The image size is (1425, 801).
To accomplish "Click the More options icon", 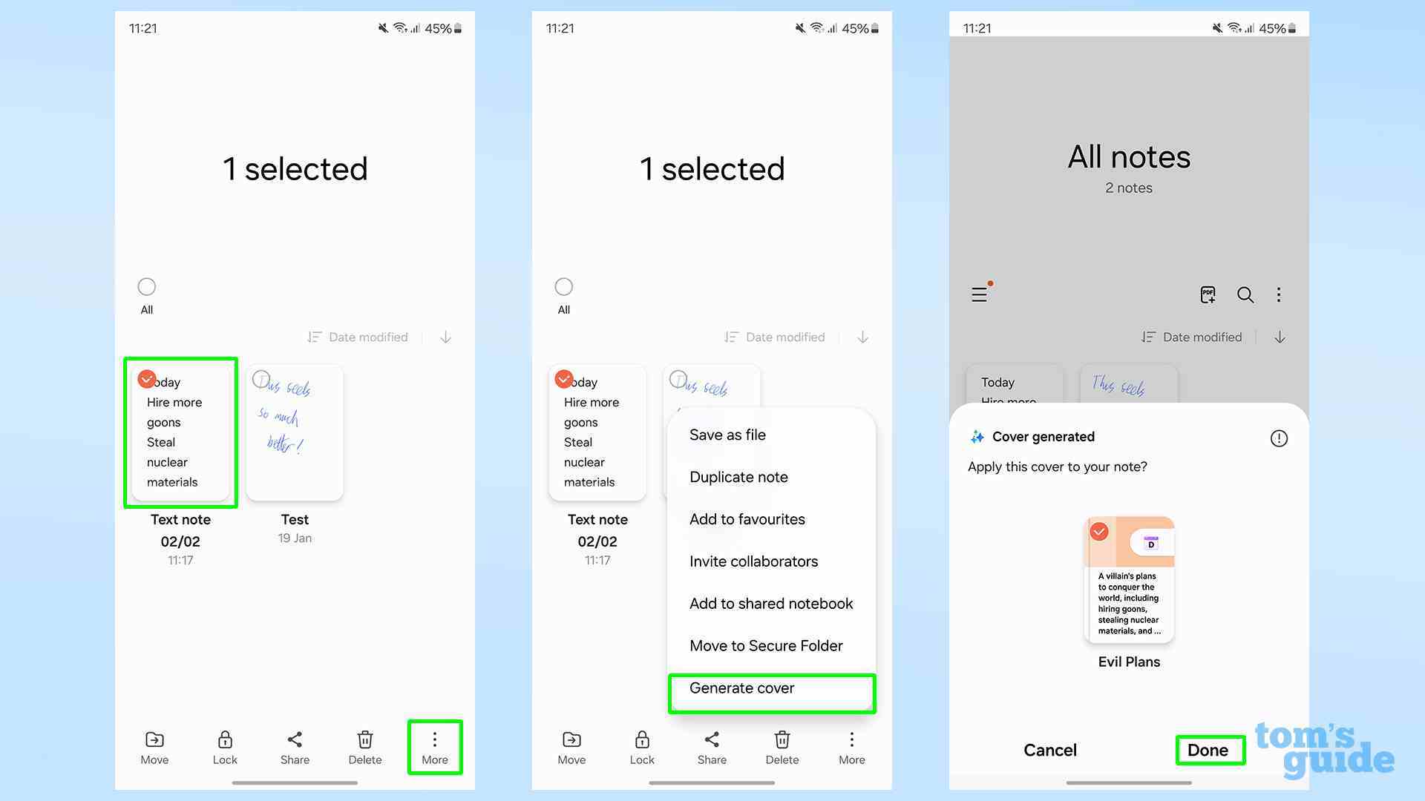I will 433,739.
